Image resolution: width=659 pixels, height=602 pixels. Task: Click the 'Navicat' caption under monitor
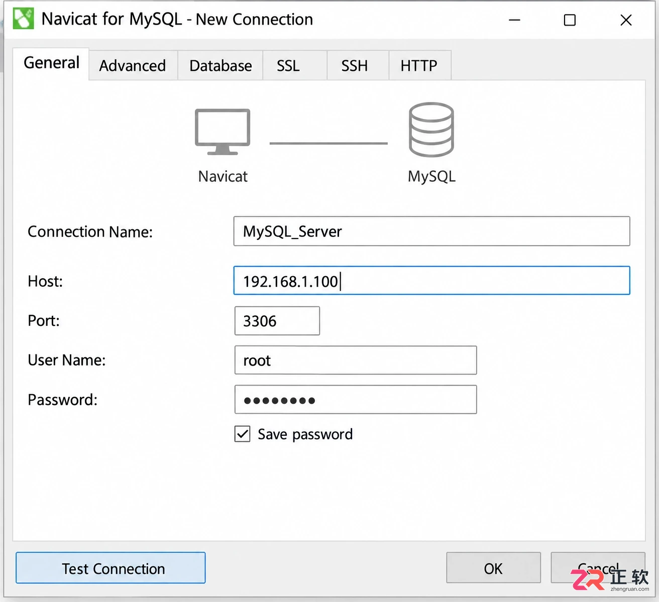click(223, 176)
